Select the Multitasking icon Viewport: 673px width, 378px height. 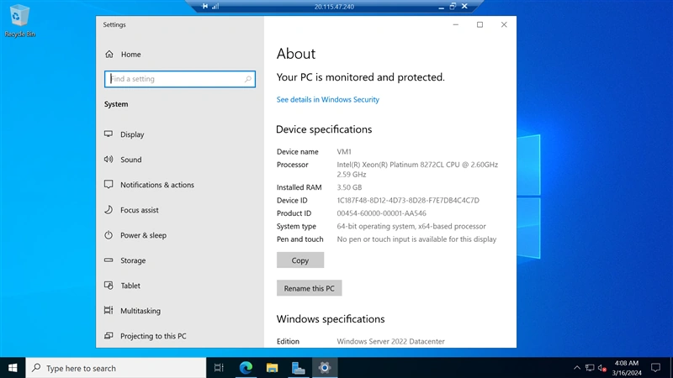coord(109,310)
